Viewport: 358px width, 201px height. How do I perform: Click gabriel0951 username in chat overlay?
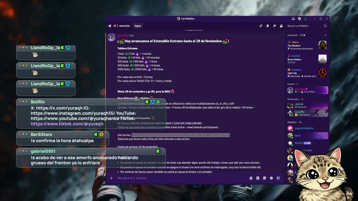(x=43, y=151)
